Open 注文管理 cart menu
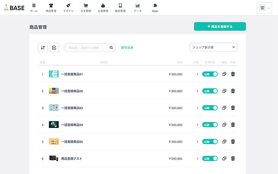 click(86, 8)
